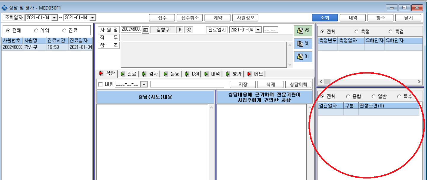Click the SL icon button

tap(303, 44)
